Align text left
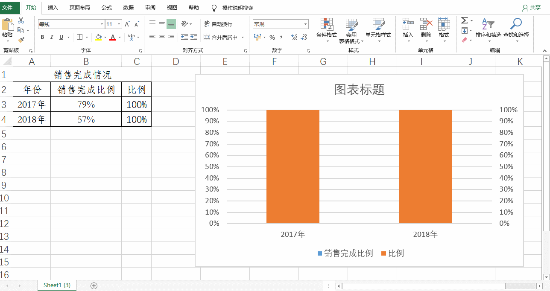550x291 pixels. [x=152, y=37]
